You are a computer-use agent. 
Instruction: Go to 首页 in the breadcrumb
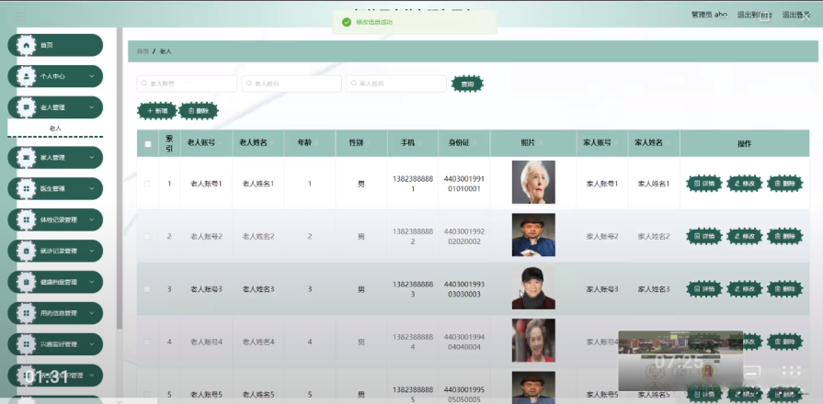(143, 51)
